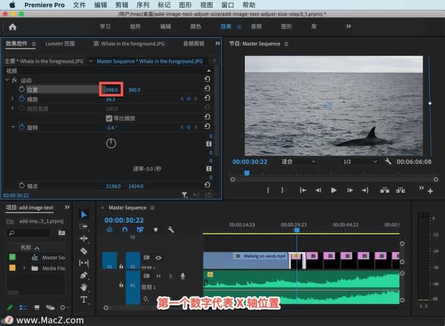Click the Lift button in Program monitor
The height and width of the screenshot is (326, 445).
(x=384, y=190)
